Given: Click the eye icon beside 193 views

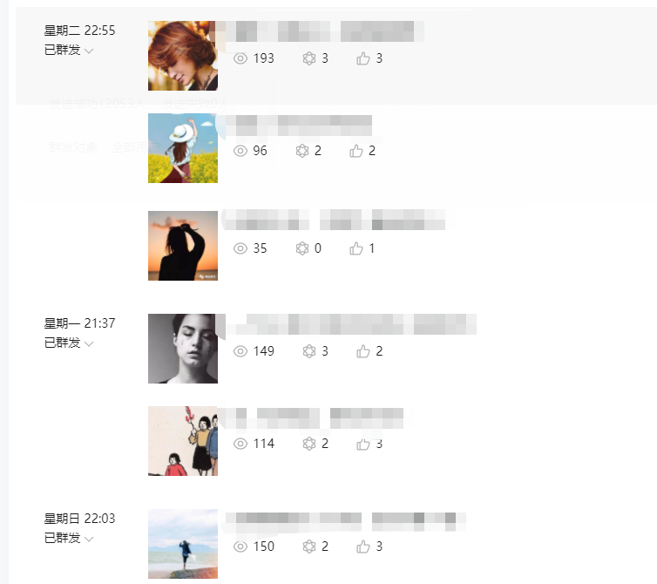Looking at the screenshot, I should coord(241,58).
